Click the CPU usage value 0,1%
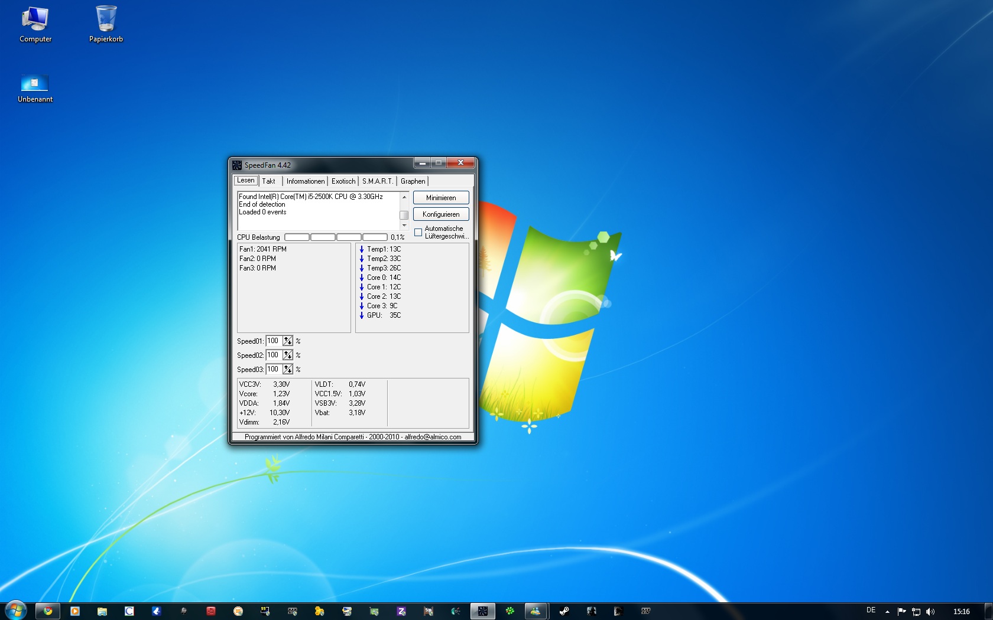The width and height of the screenshot is (993, 620). tap(398, 237)
